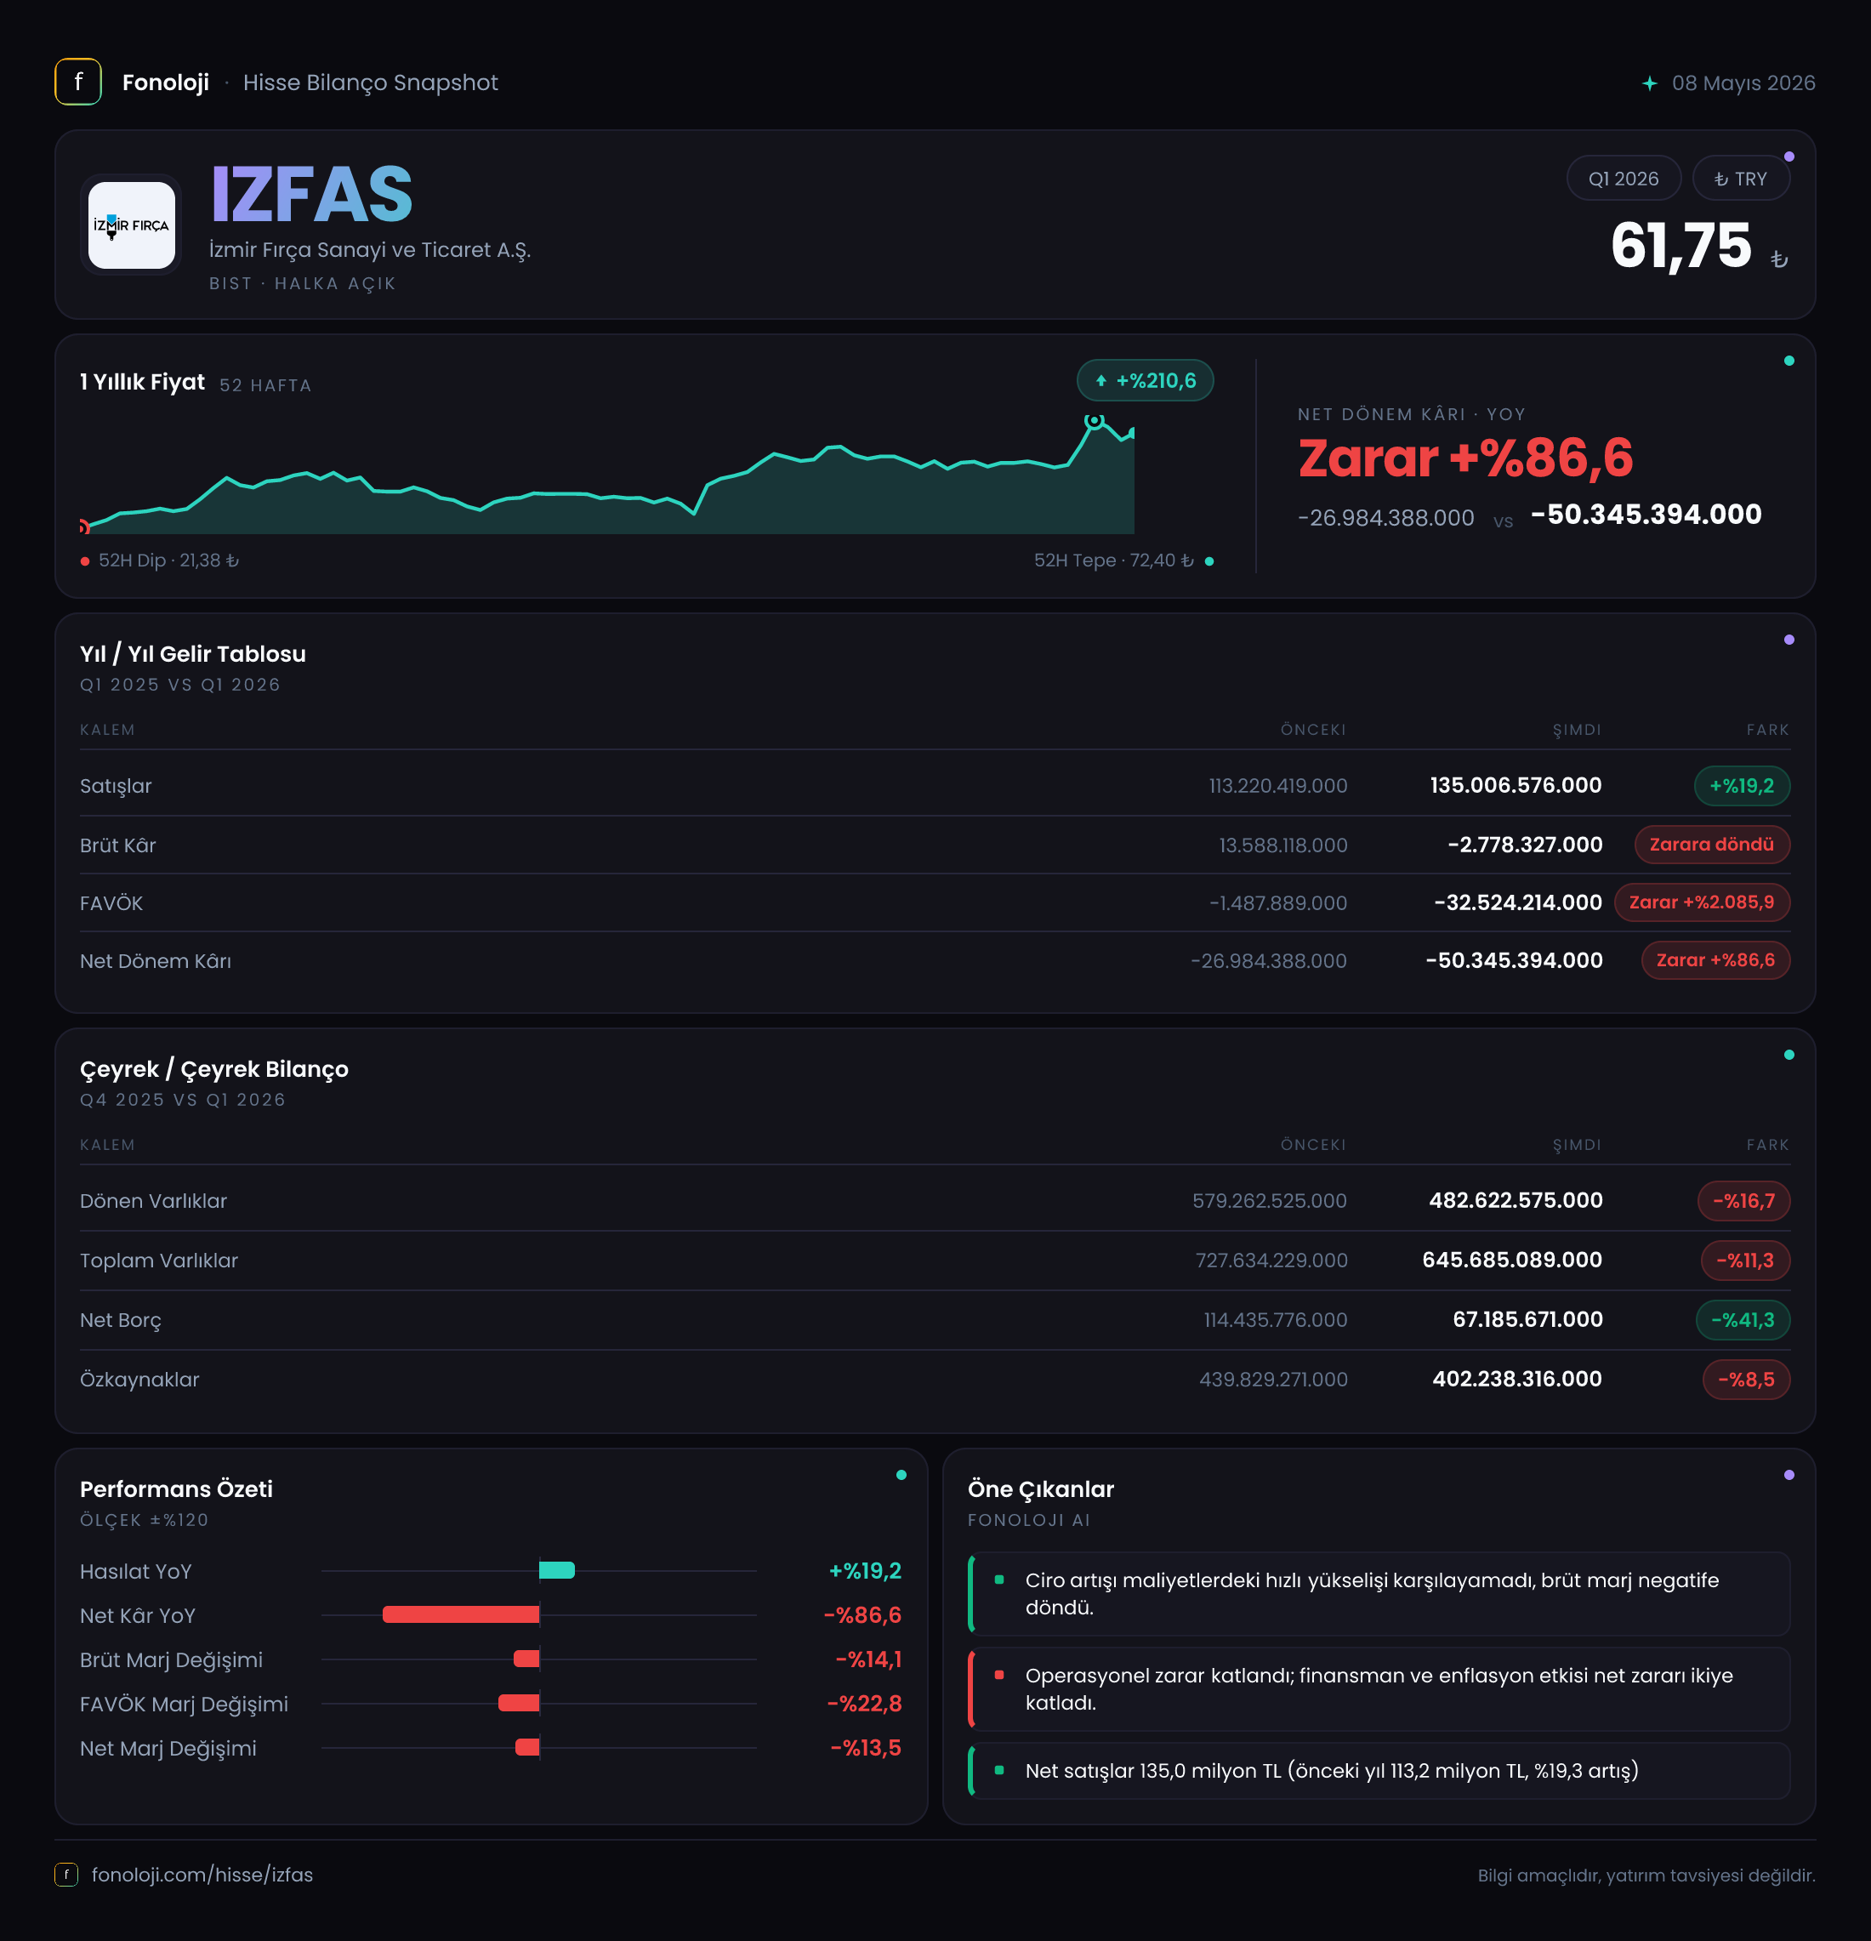This screenshot has height=1941, width=1871.
Task: Click the 645.685.089.000 total assets value
Action: coord(1511,1260)
